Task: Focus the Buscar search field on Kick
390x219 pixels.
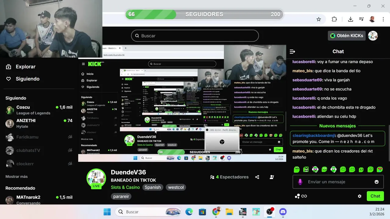Action: [195, 36]
